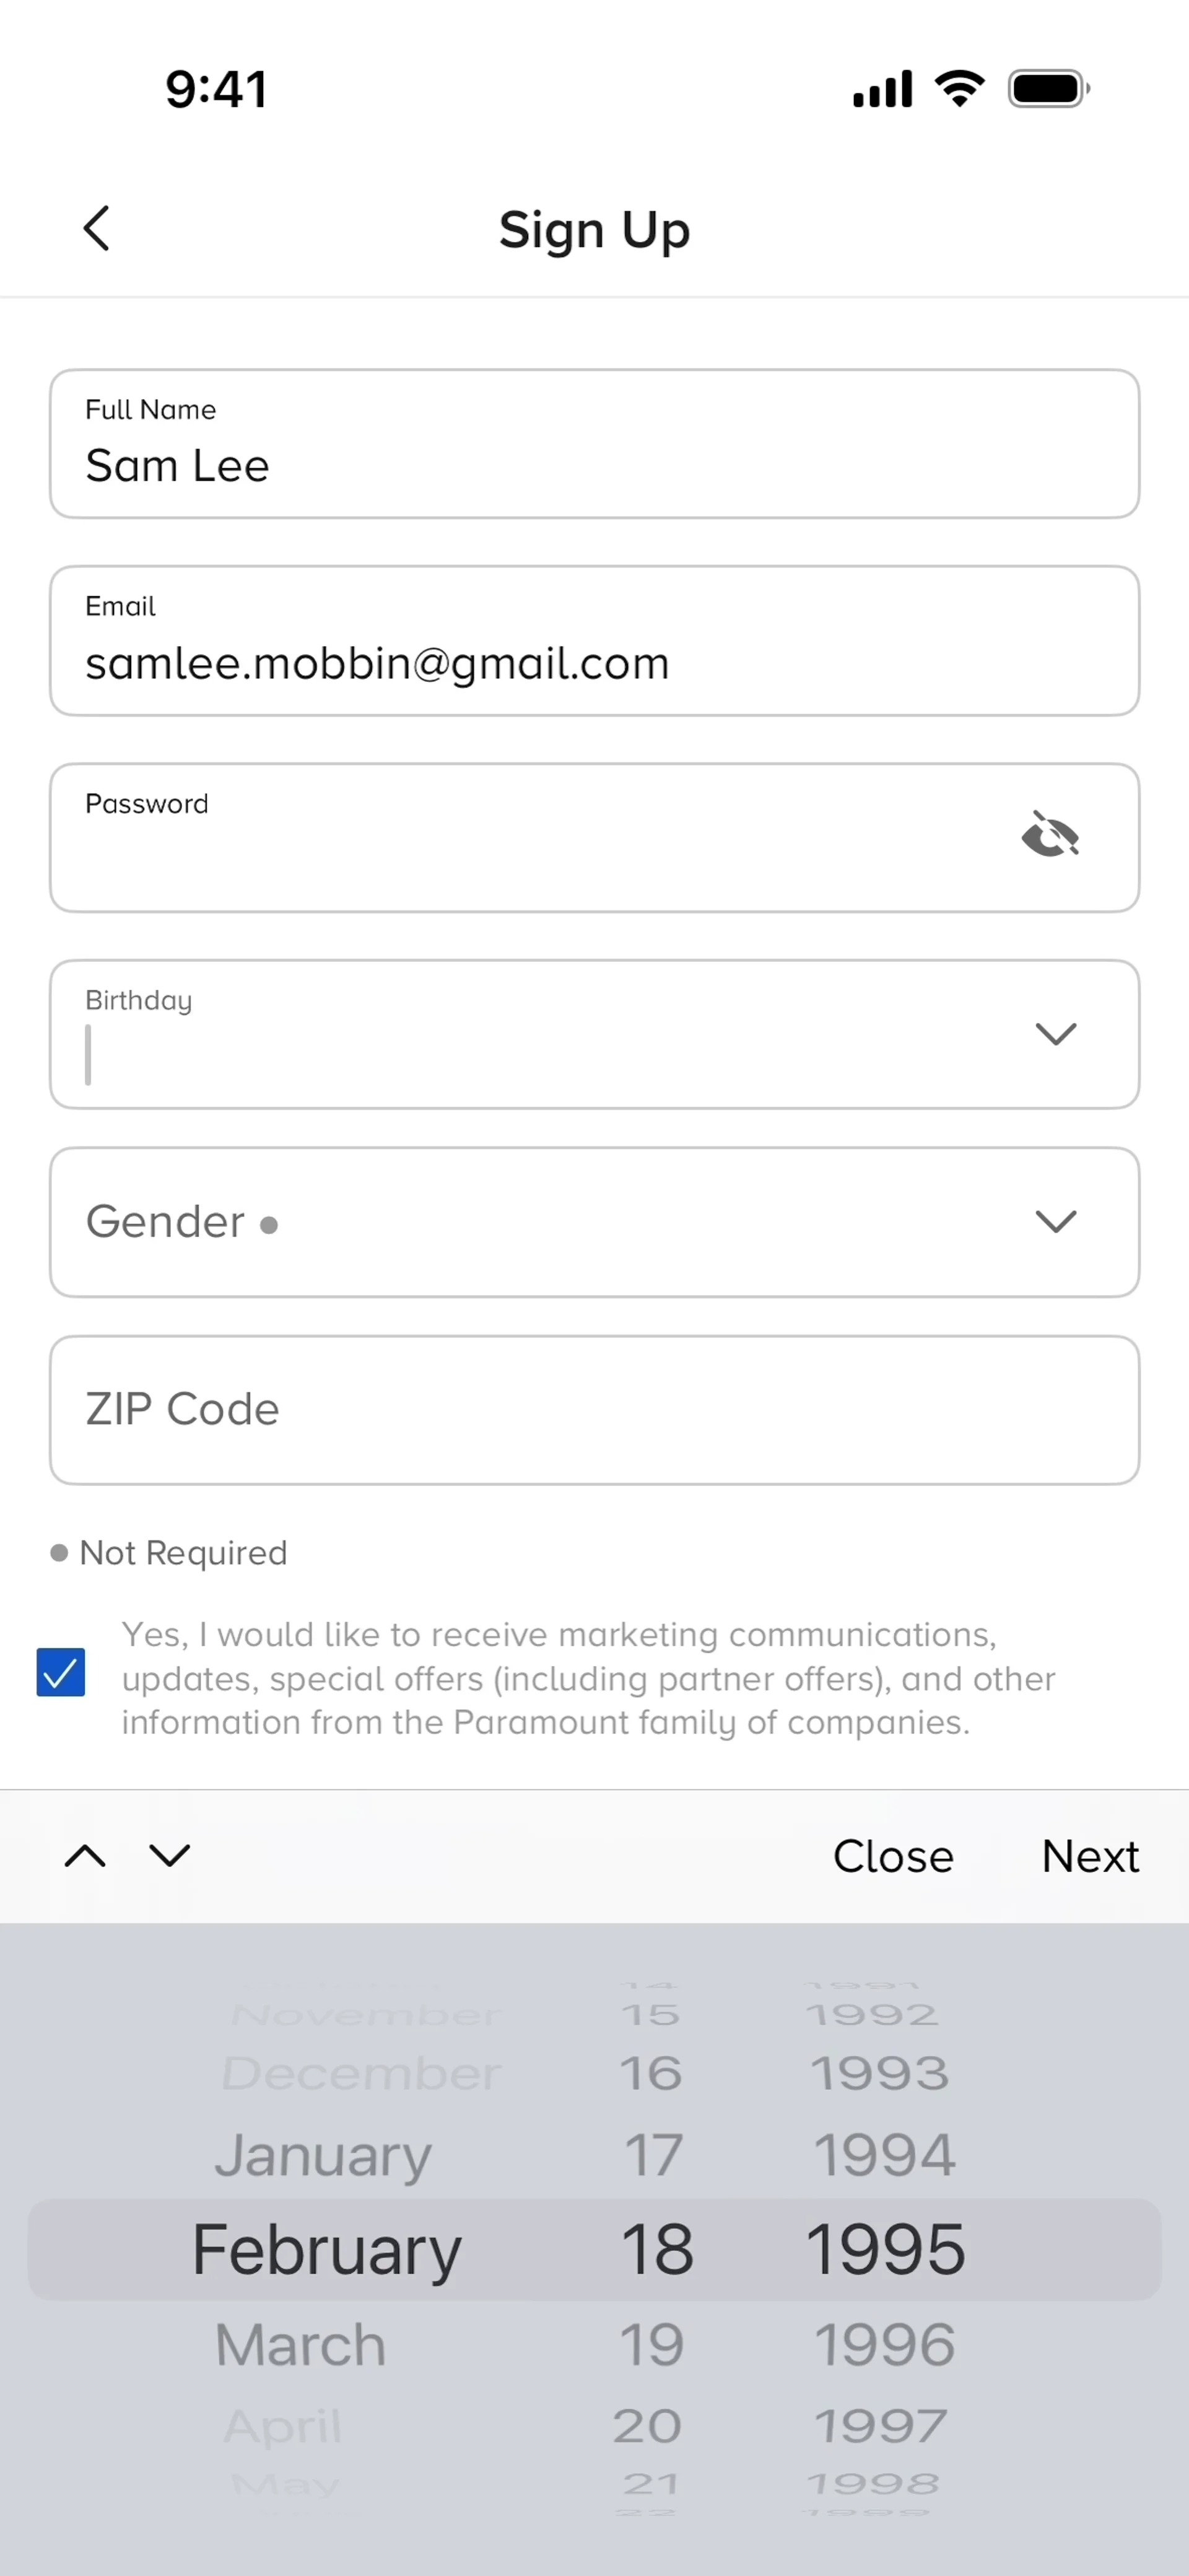Tap the Wi-Fi status icon
1189x2576 pixels.
click(960, 89)
